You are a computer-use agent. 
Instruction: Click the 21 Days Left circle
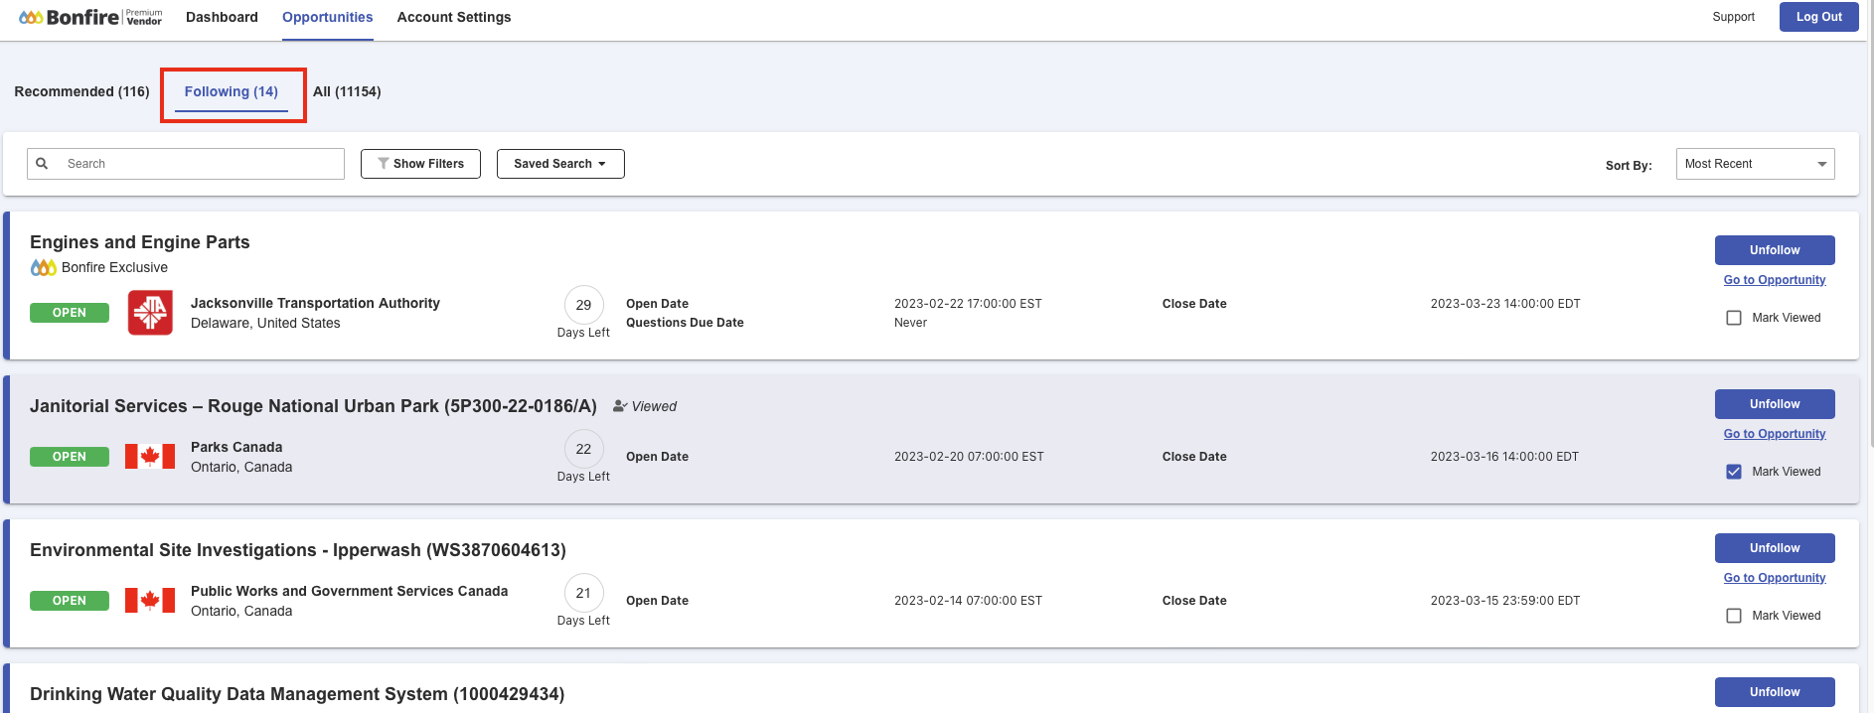coord(583,593)
